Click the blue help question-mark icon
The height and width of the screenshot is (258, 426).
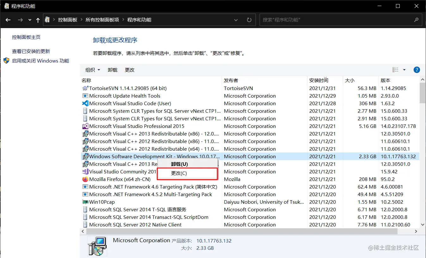tap(417, 70)
